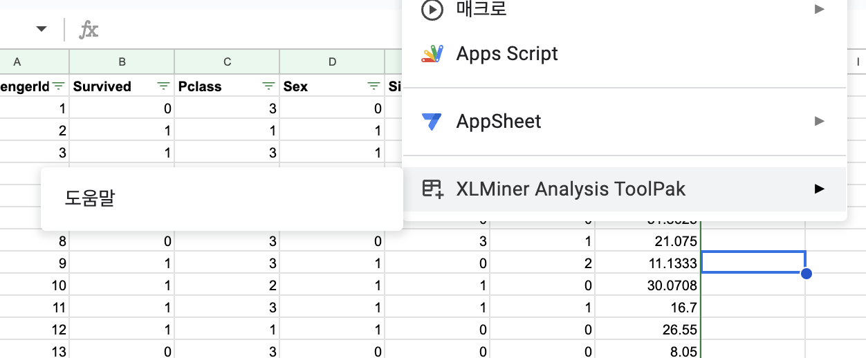Select XLMiner Analysis ToolPak menu item

(x=625, y=189)
